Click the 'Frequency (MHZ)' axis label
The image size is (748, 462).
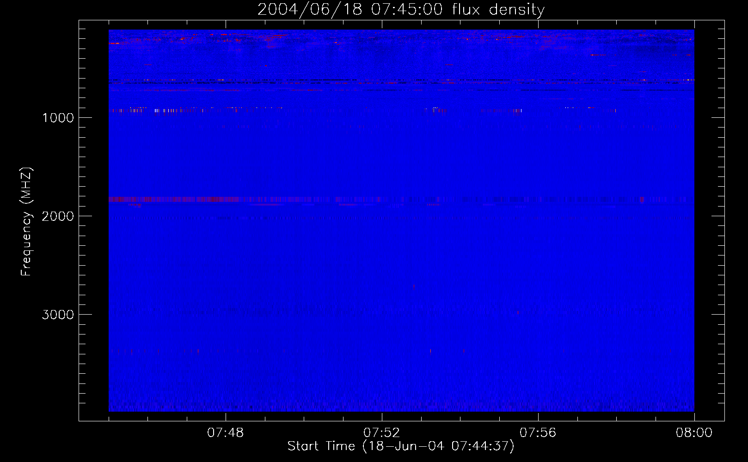(x=26, y=221)
